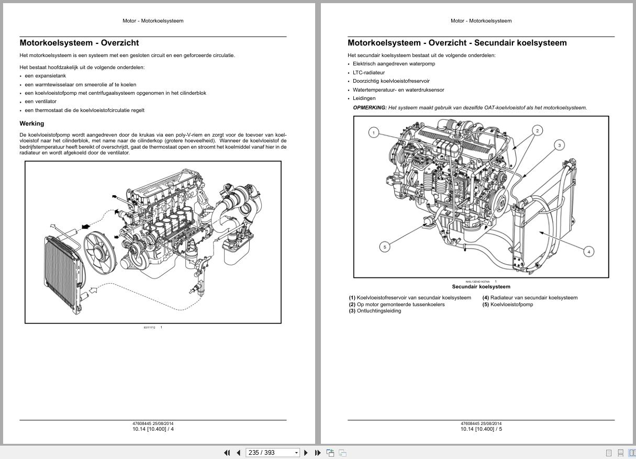Open the page number dropdown
636x459 pixels.
pyautogui.click(x=296, y=452)
